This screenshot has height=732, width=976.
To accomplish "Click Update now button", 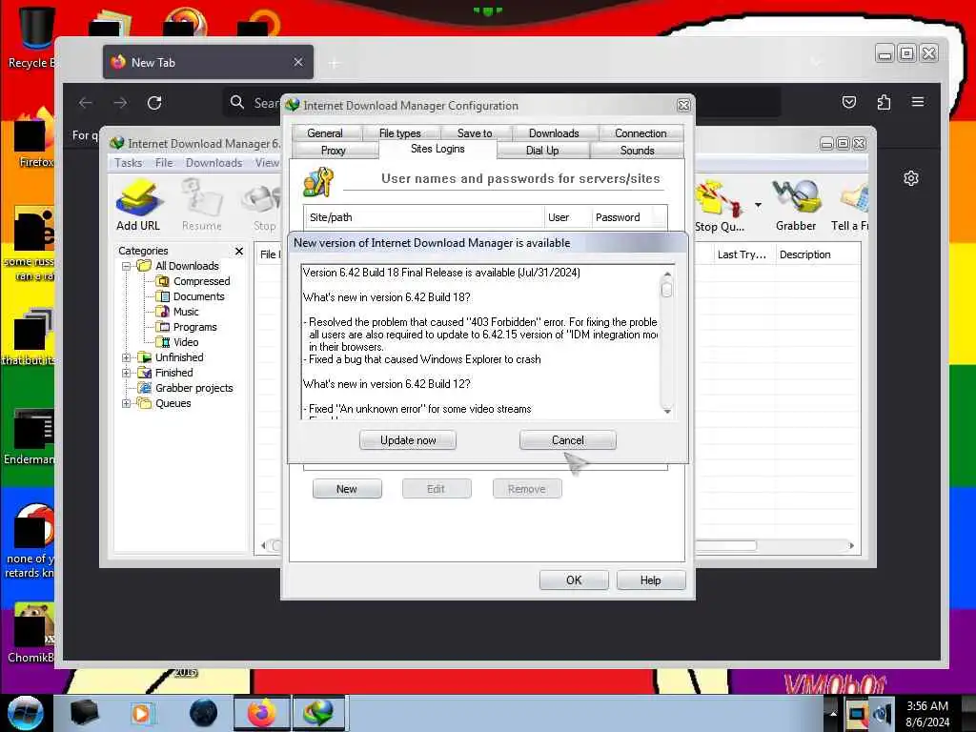I will [408, 440].
